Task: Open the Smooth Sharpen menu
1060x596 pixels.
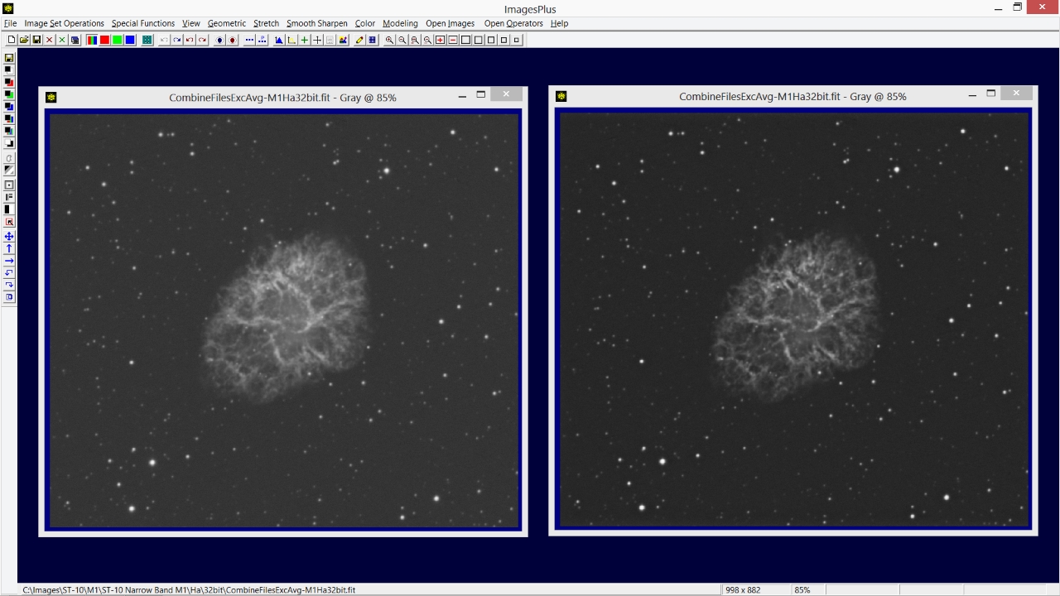Action: [x=317, y=23]
